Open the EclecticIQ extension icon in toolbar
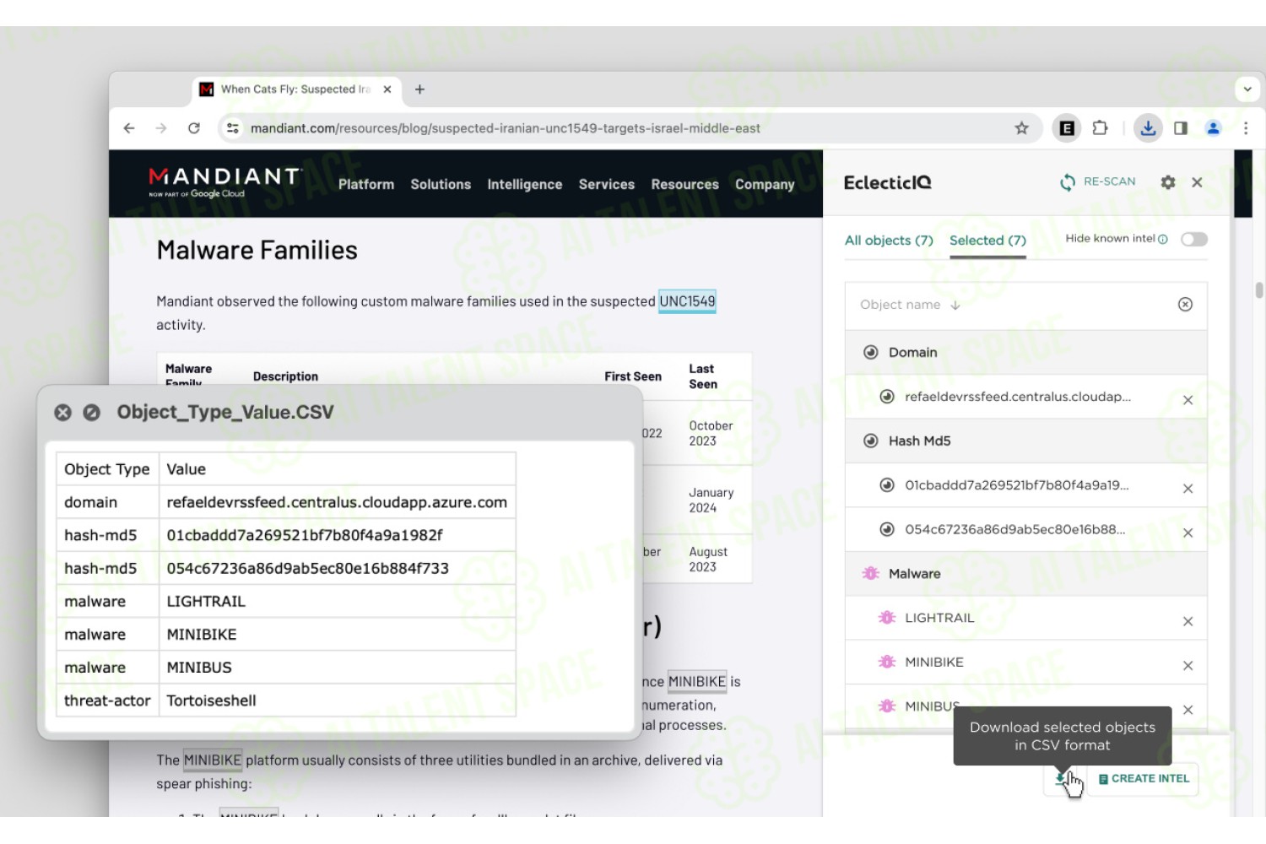This screenshot has width=1266, height=844. [x=1067, y=128]
